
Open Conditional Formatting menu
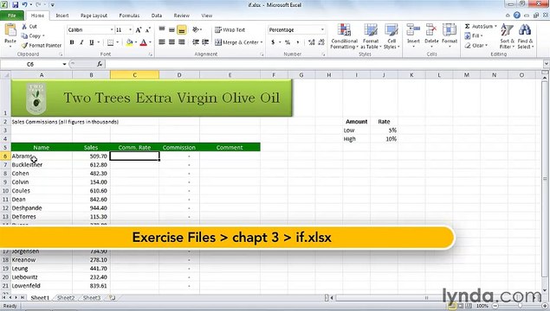point(344,36)
